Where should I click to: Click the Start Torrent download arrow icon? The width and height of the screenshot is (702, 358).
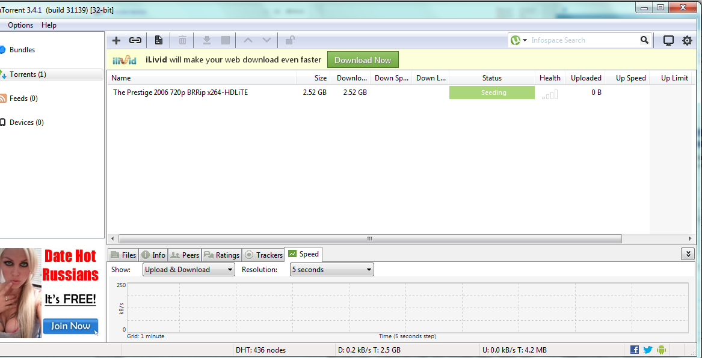tap(206, 41)
